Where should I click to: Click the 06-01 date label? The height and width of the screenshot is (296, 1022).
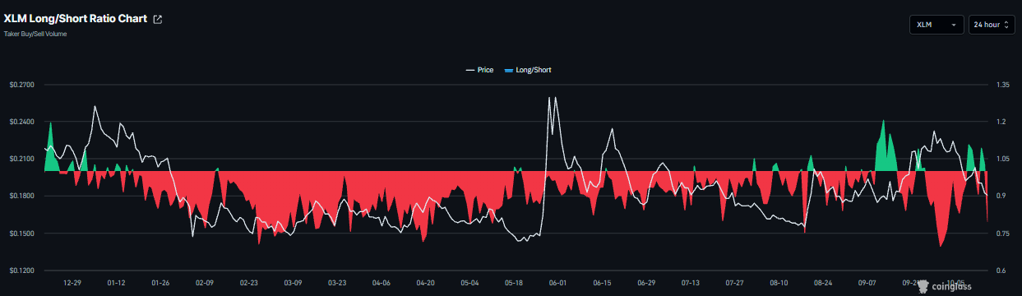coord(557,283)
